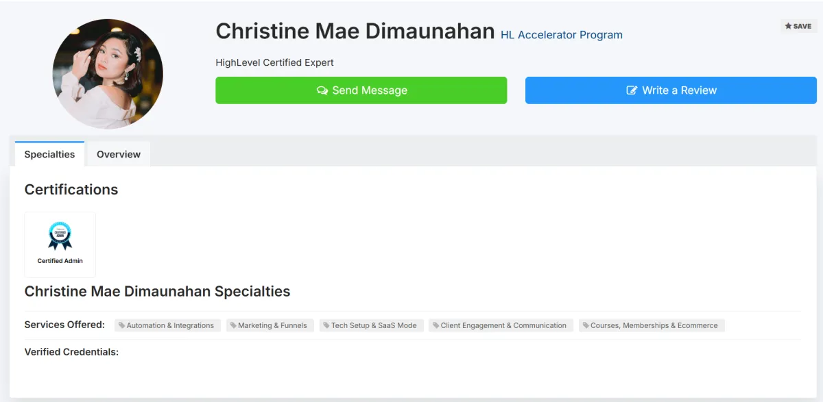Click the chat bubble icon in Send Message
This screenshot has width=823, height=402.
pyautogui.click(x=322, y=90)
